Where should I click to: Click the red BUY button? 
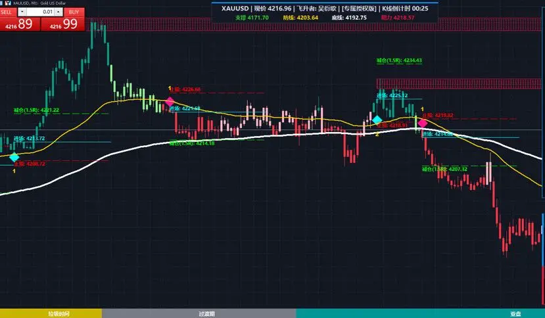point(74,12)
